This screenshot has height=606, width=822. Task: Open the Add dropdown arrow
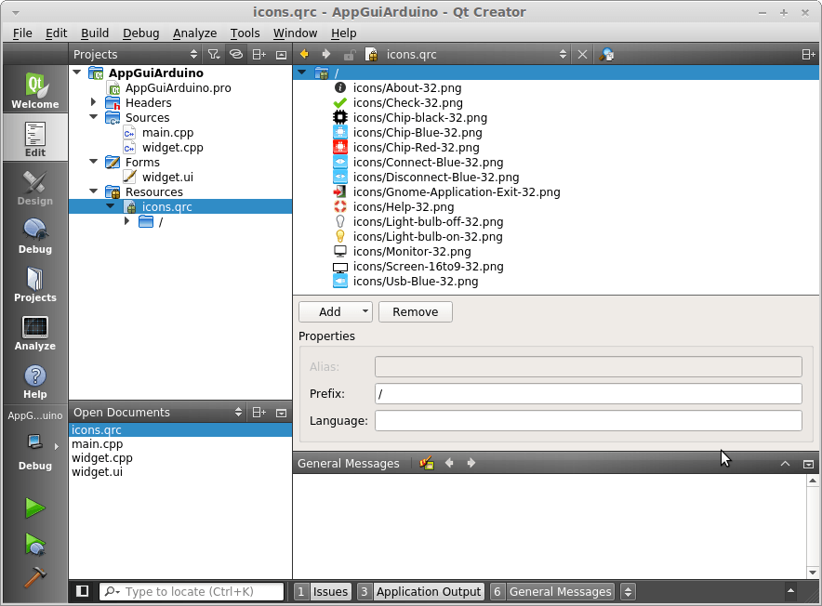point(365,311)
